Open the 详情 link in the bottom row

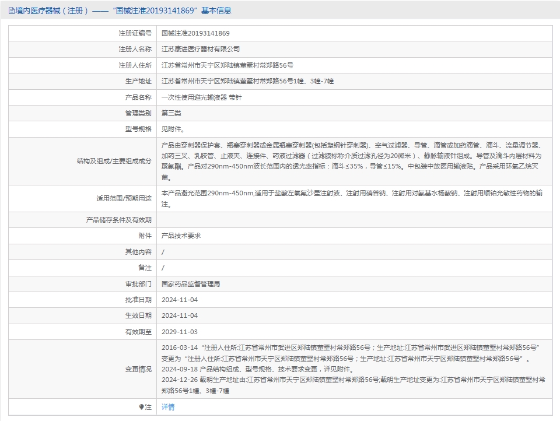(x=167, y=407)
